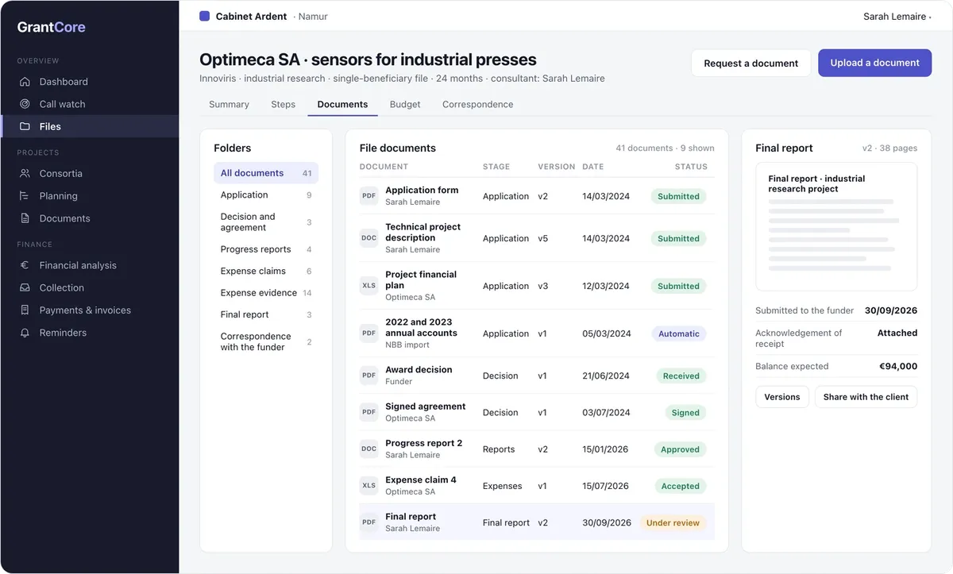Click the PDF icon beside Award decision

pos(369,376)
